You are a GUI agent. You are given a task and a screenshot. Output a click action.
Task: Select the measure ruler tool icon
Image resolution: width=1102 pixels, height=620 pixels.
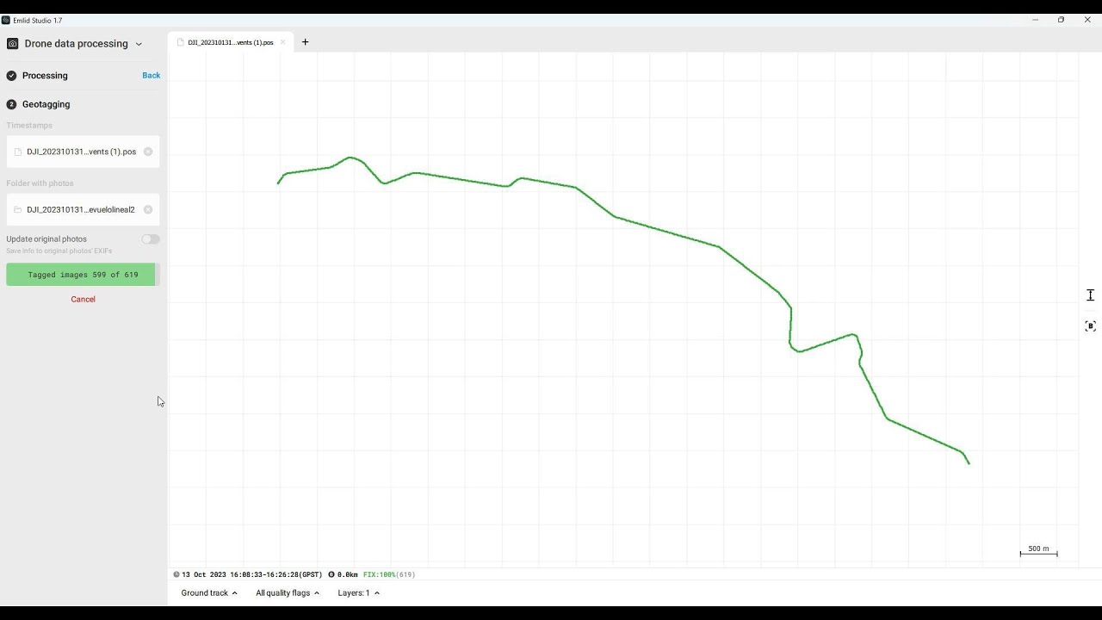pos(1090,295)
